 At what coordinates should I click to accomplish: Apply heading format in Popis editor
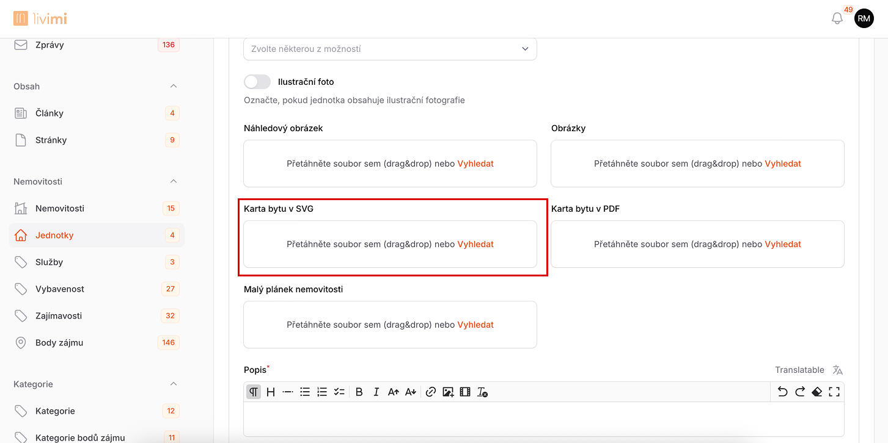[271, 392]
